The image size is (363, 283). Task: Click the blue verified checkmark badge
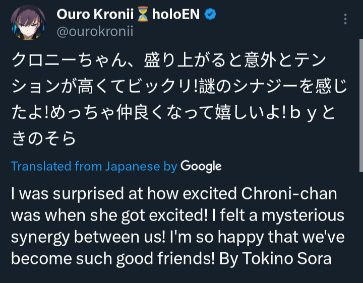(210, 14)
